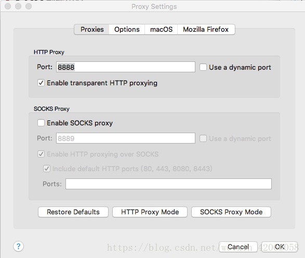Open the help question mark icon
Screen dimensions: 305x258
pos(19,247)
